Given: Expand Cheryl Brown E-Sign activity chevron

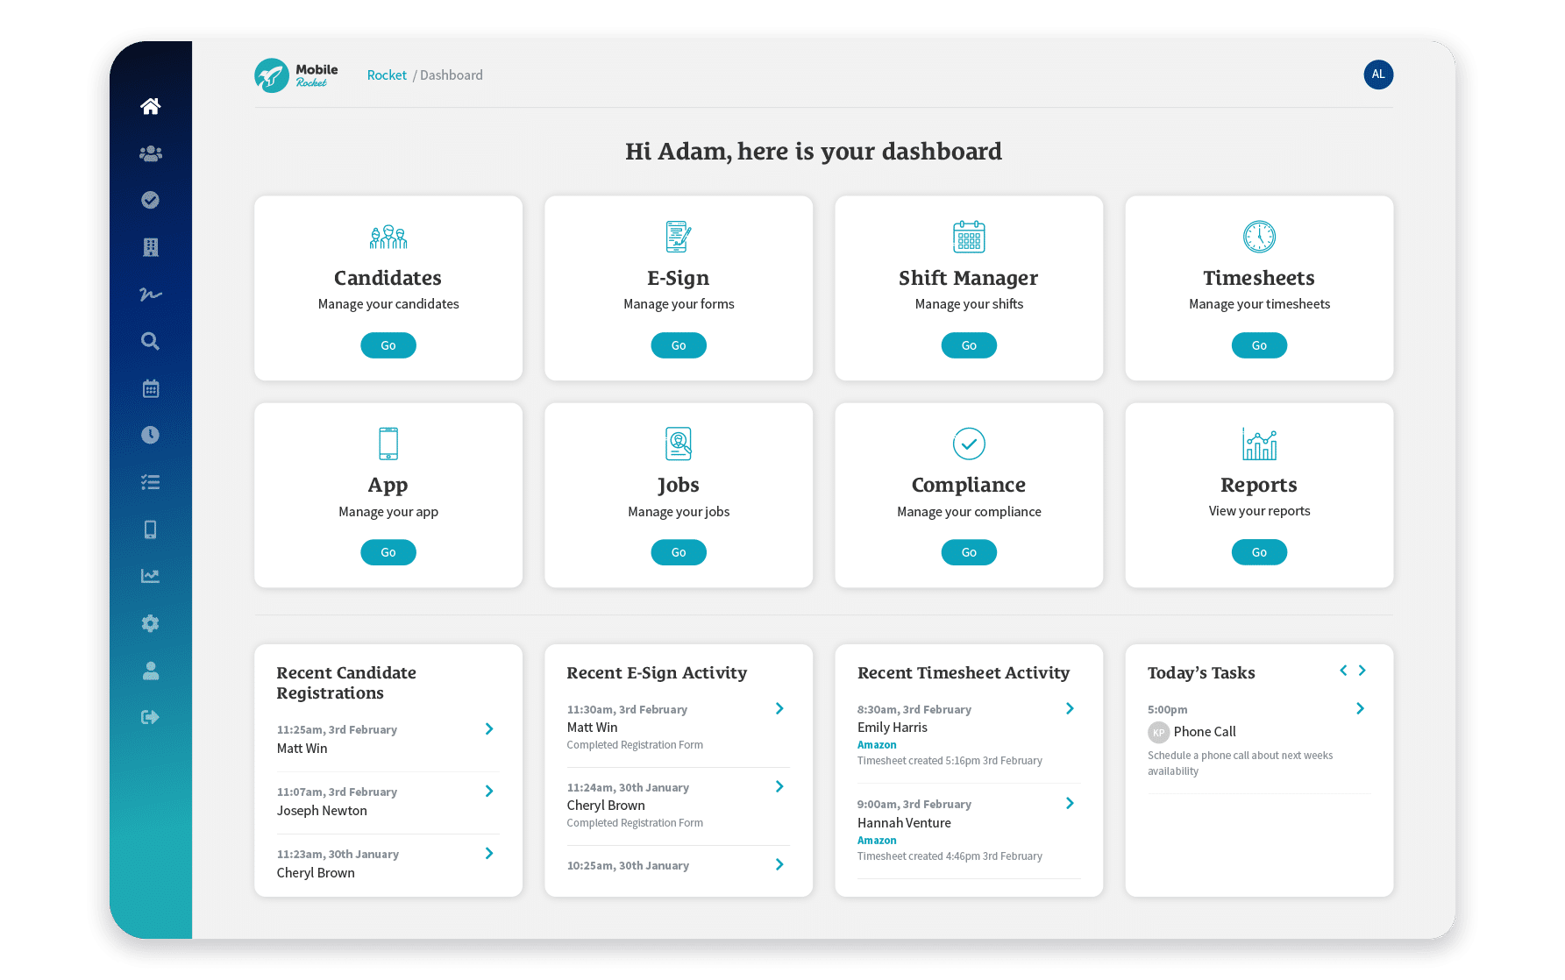Looking at the screenshot, I should coord(779,786).
